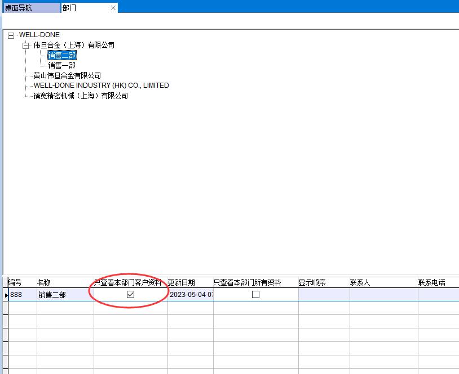
Task: Open 臻宽精密机械（上海）有限公司 in the tree
Action: [81, 96]
